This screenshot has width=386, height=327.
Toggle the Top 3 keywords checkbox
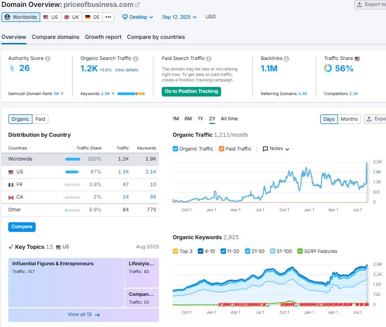[175, 251]
